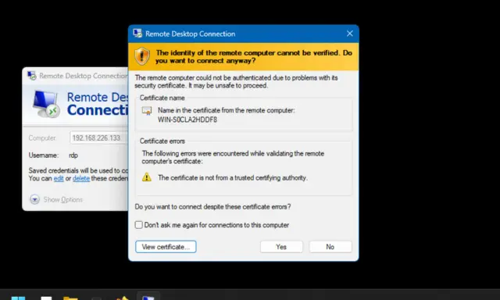Click the Yes button to connect anyway
The image size is (500, 300).
pos(281,247)
